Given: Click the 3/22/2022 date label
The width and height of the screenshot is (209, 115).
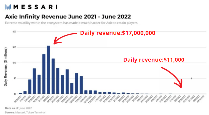Looking at the screenshot, I should 149,99.
